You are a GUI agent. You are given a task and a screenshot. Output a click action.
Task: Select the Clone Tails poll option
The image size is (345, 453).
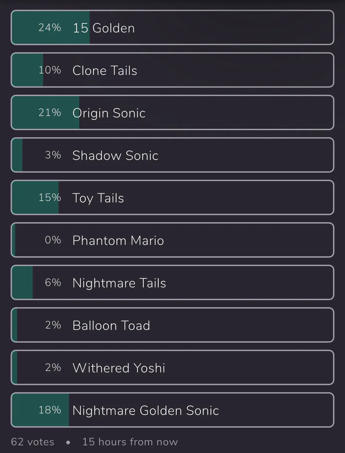pos(172,70)
